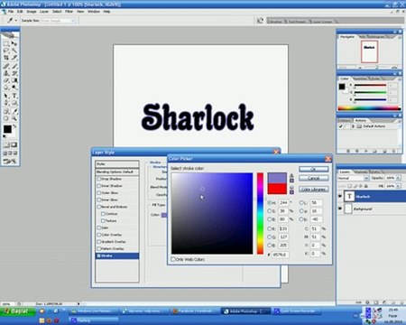Open the Sample Size dropdown

(x=73, y=21)
